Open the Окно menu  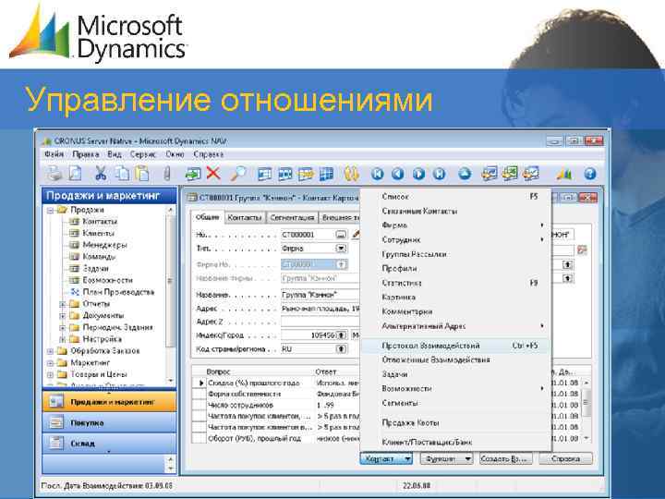tap(175, 154)
